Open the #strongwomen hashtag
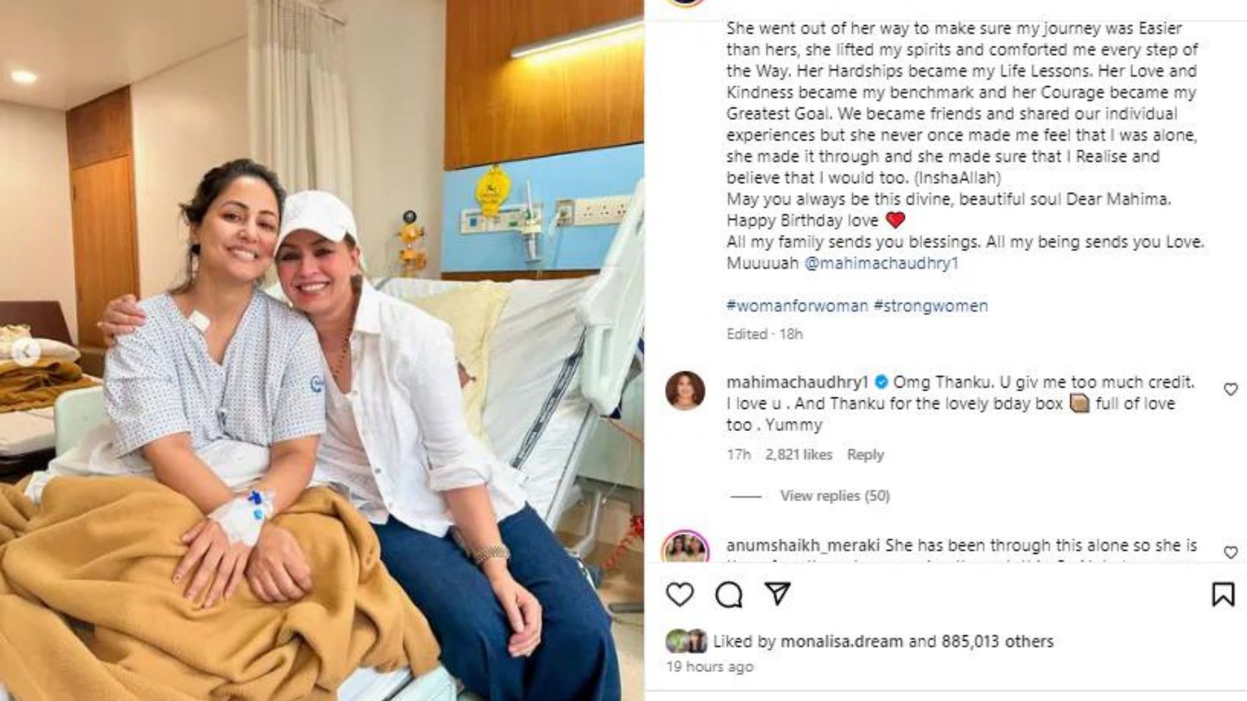Image resolution: width=1247 pixels, height=701 pixels. pyautogui.click(x=931, y=306)
